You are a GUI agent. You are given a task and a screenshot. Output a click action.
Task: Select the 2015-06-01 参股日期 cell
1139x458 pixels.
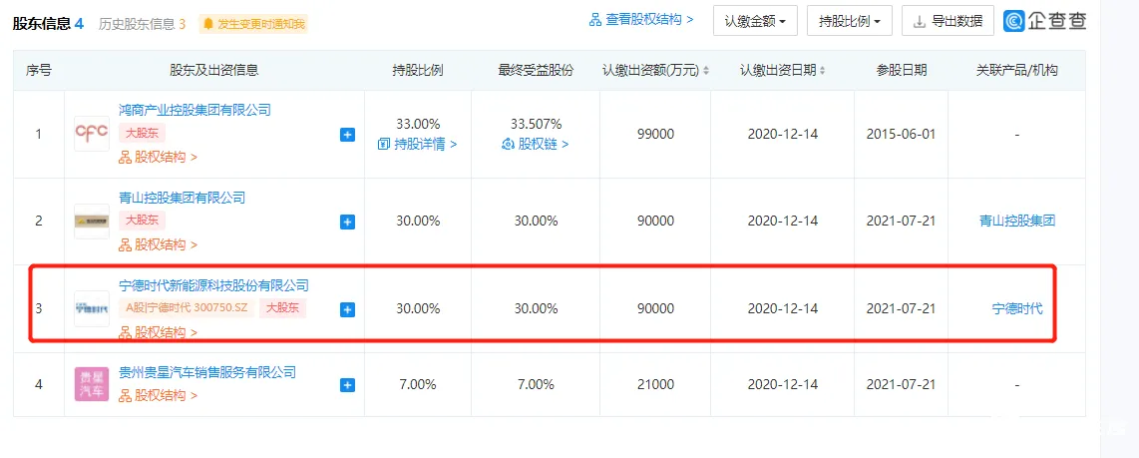[x=902, y=134]
